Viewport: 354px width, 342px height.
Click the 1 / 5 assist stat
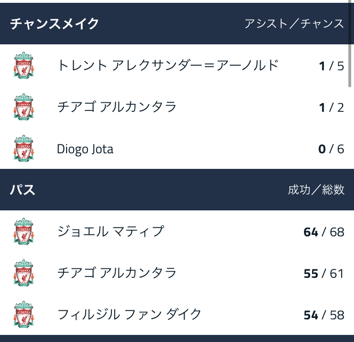pyautogui.click(x=331, y=66)
